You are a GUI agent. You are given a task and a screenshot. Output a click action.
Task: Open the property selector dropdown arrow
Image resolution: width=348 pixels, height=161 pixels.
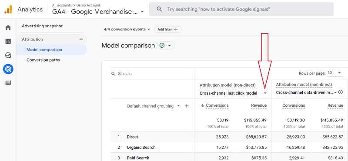point(142,12)
